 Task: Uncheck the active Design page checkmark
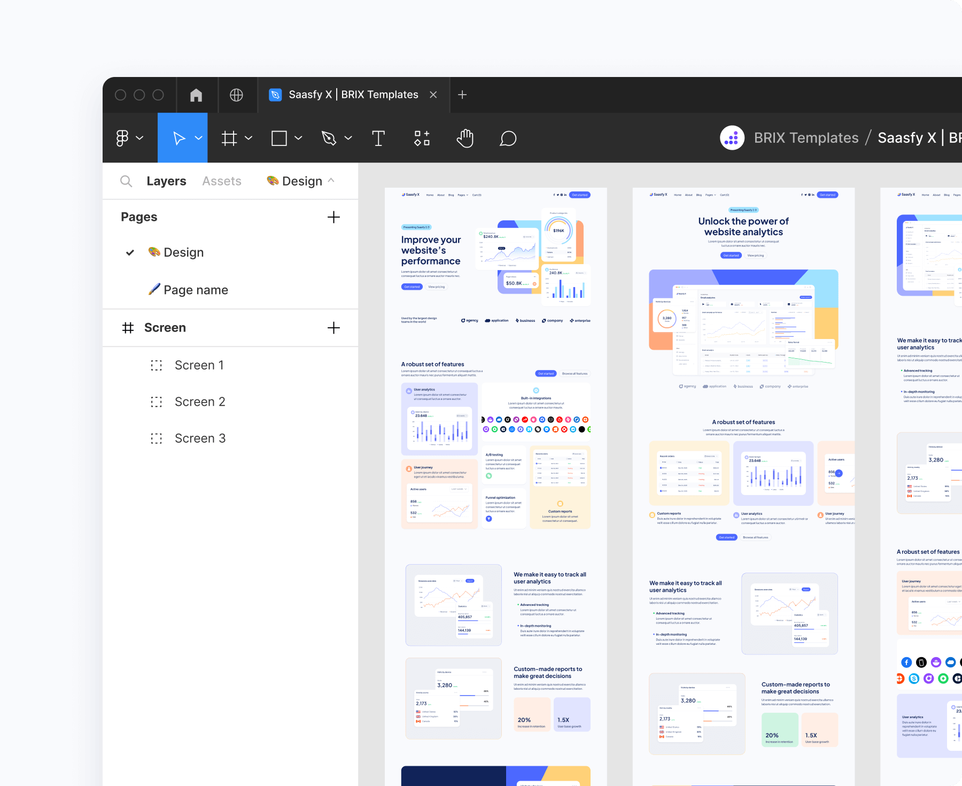[x=129, y=252]
